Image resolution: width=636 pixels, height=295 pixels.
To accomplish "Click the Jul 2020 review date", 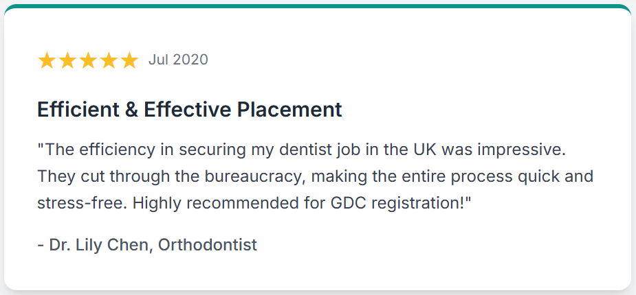I will click(178, 60).
